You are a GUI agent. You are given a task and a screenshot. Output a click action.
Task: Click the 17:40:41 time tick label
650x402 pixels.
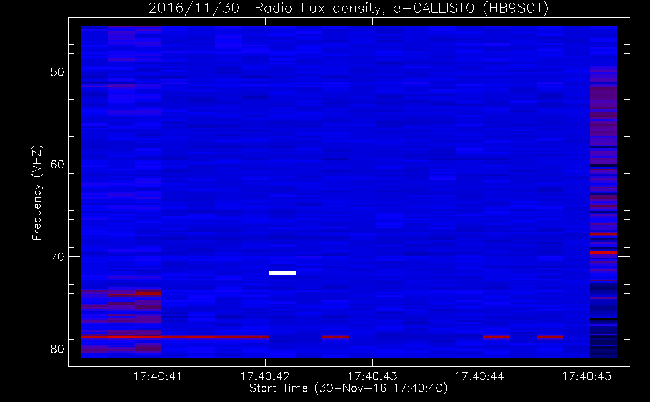coord(158,377)
